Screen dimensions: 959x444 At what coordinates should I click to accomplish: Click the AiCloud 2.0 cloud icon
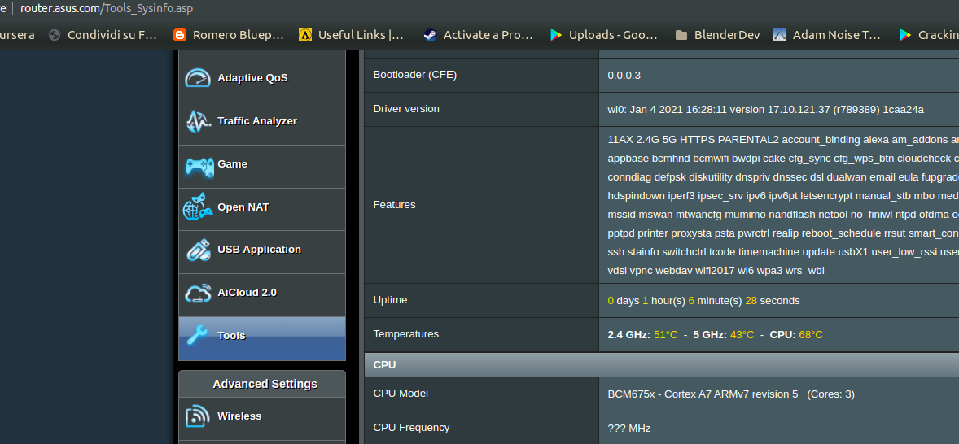pos(198,293)
